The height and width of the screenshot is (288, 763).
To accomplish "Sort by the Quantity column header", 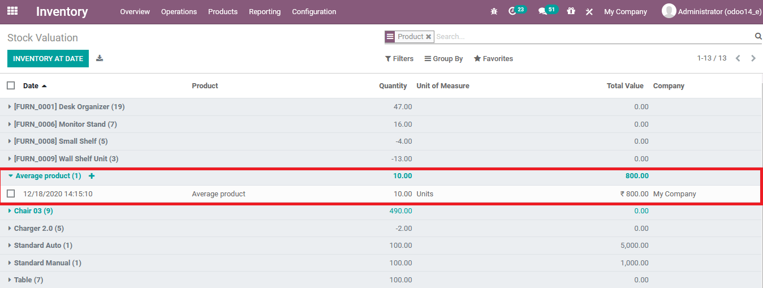I will point(393,85).
